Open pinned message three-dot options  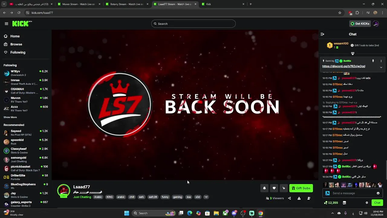point(381,61)
